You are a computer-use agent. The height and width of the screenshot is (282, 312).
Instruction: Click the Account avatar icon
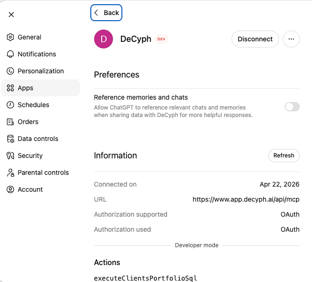[x=10, y=189]
